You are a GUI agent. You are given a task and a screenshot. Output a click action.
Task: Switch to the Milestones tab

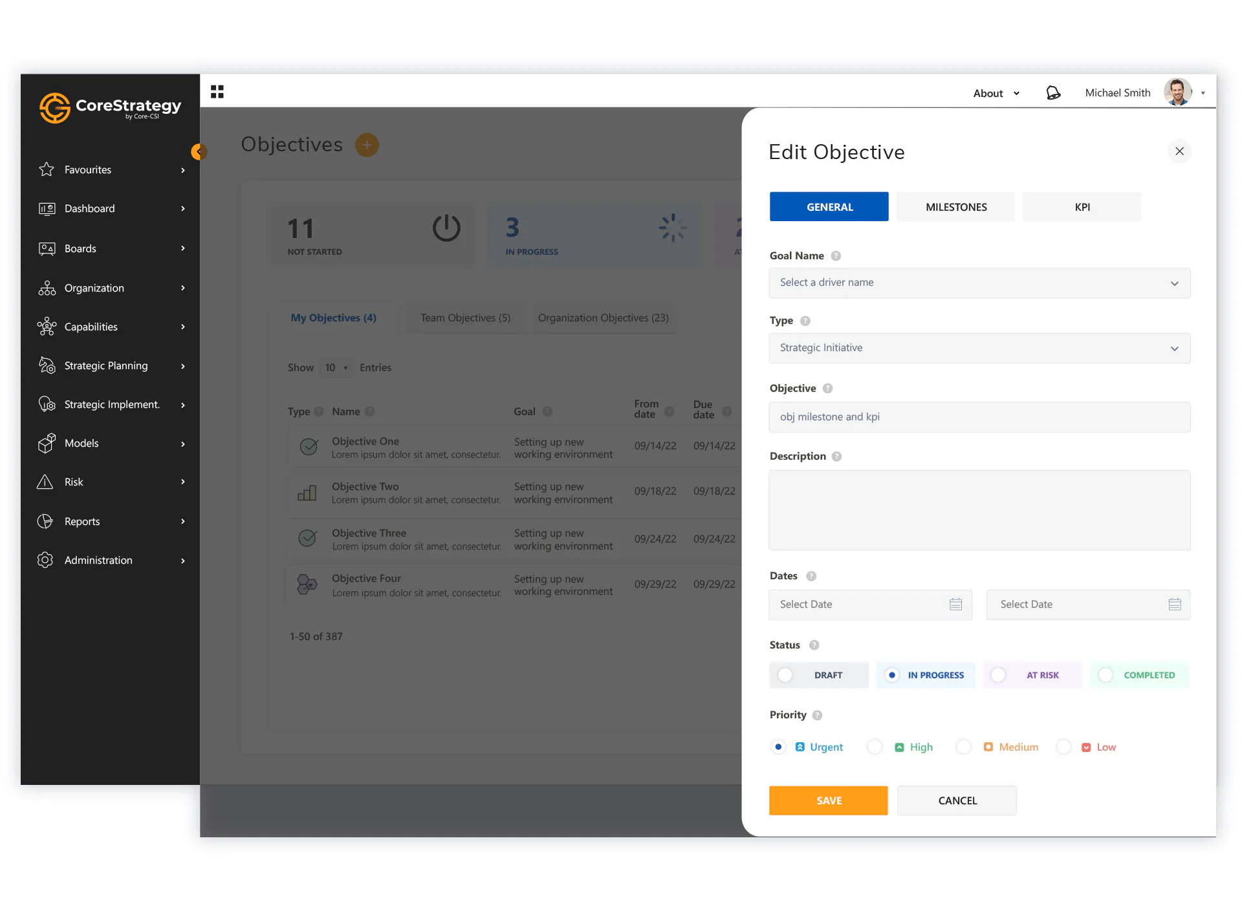point(955,207)
